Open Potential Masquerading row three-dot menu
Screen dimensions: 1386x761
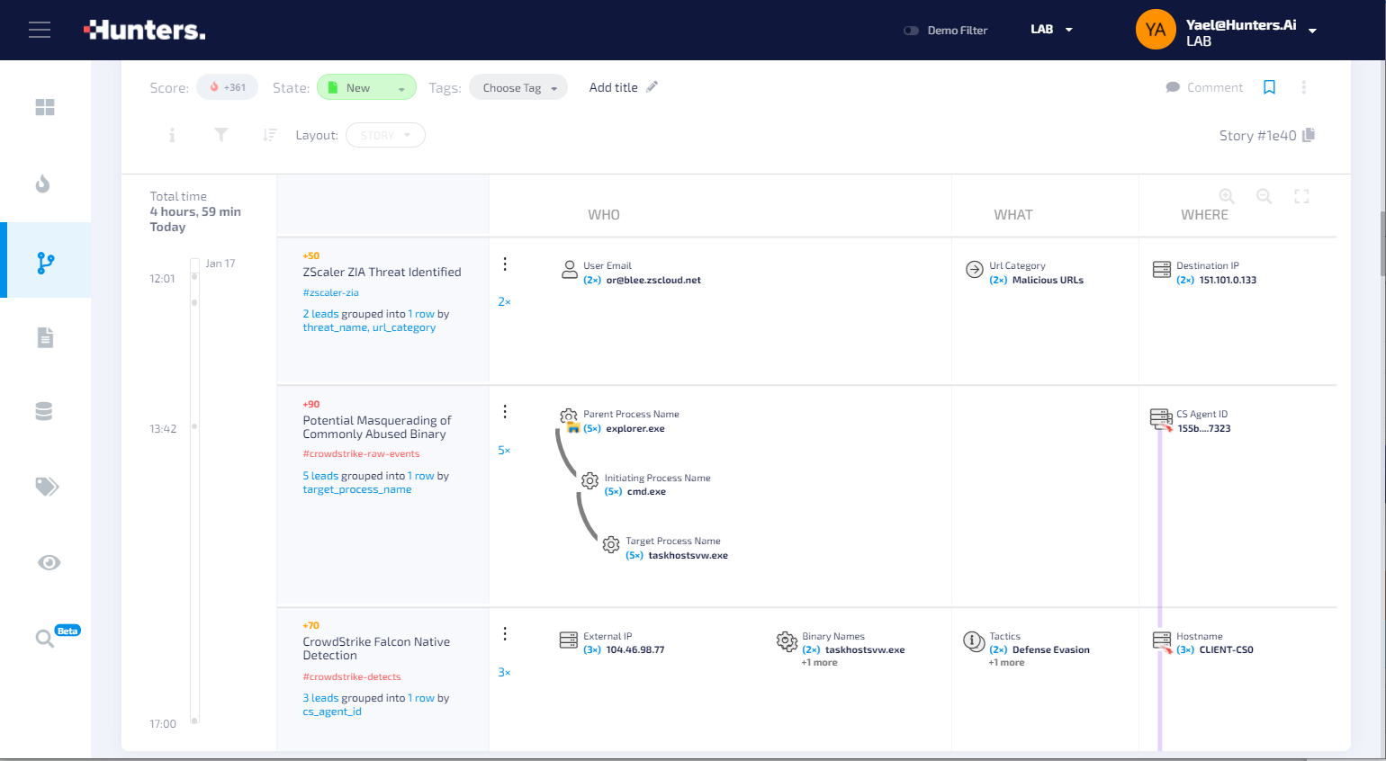click(505, 411)
